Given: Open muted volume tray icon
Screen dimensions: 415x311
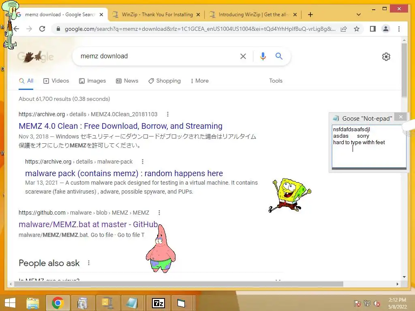Looking at the screenshot, I should (x=377, y=303).
